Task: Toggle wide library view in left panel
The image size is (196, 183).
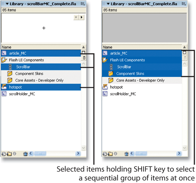Action: 83,52
